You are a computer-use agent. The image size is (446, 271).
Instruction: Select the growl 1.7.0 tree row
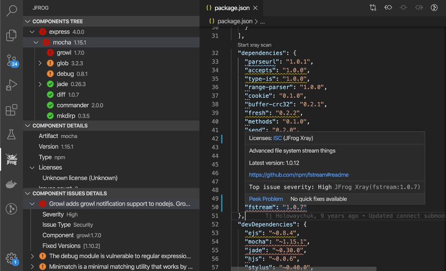[111, 53]
